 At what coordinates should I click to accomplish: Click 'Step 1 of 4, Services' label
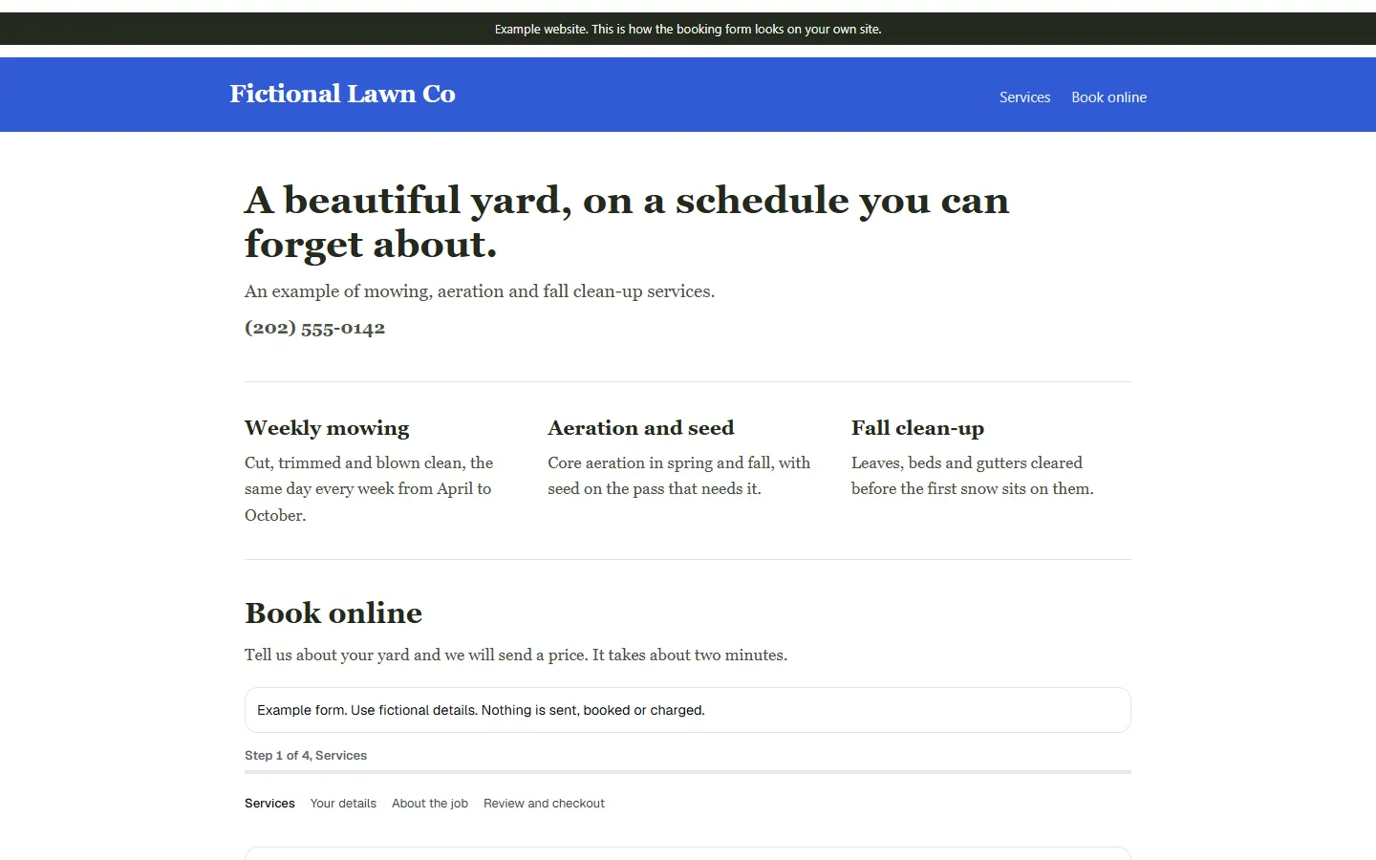[x=306, y=755]
